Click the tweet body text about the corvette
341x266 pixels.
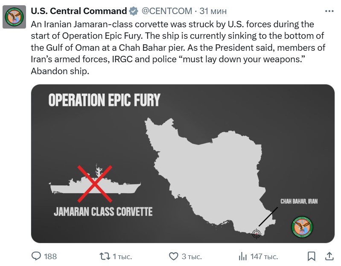pyautogui.click(x=171, y=47)
